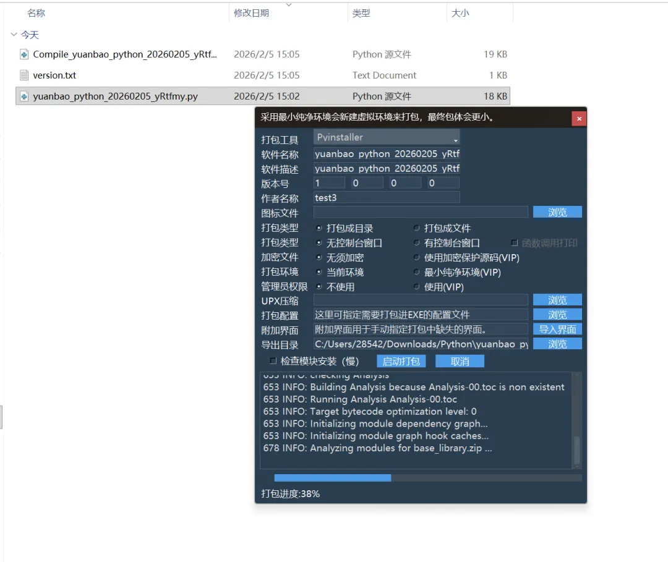Image resolution: width=668 pixels, height=562 pixels.
Task: Toggle the 函数调用打印 checkbox
Action: (514, 243)
